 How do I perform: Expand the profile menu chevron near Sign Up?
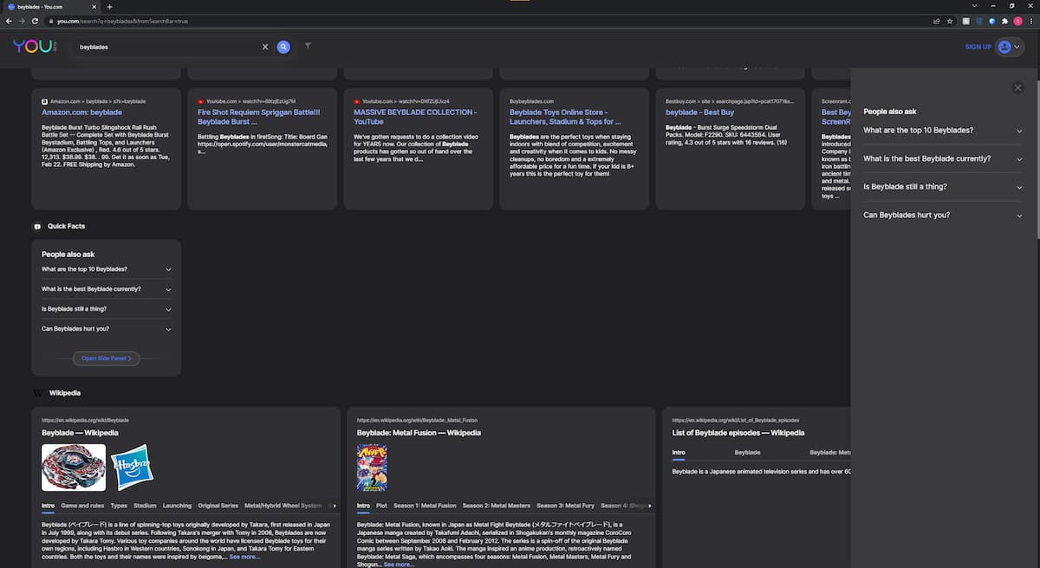click(x=1017, y=47)
